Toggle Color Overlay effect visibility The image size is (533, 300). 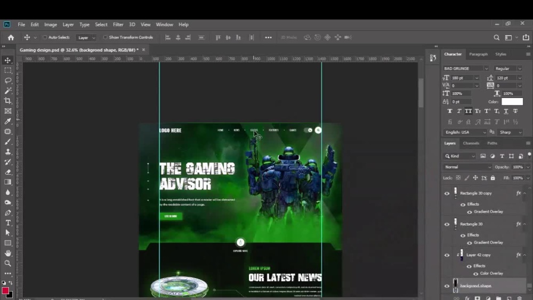click(x=475, y=274)
